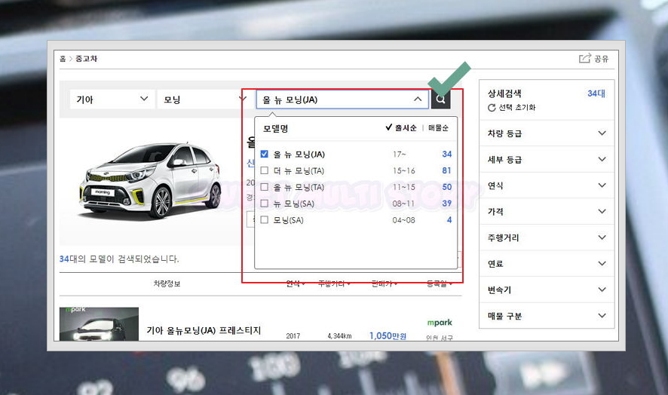Go to 홈 breadcrumb link
668x395 pixels.
pos(63,58)
